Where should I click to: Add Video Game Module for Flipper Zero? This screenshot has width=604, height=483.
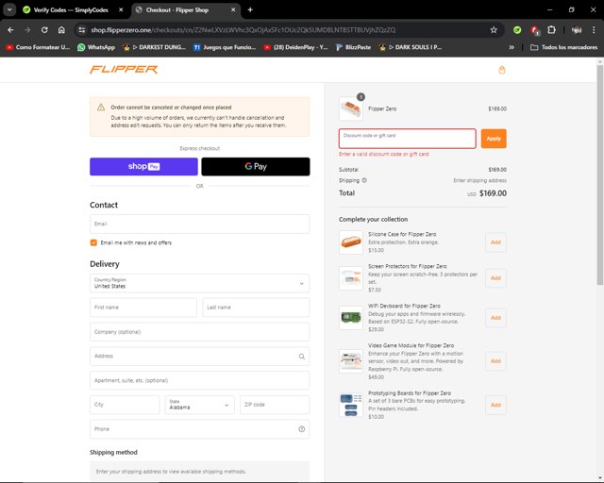click(x=495, y=361)
